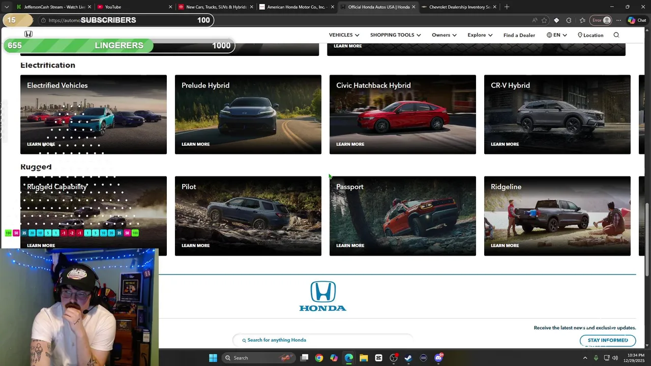Switch to Chevrolet Dealership Inventory tab

point(459,7)
